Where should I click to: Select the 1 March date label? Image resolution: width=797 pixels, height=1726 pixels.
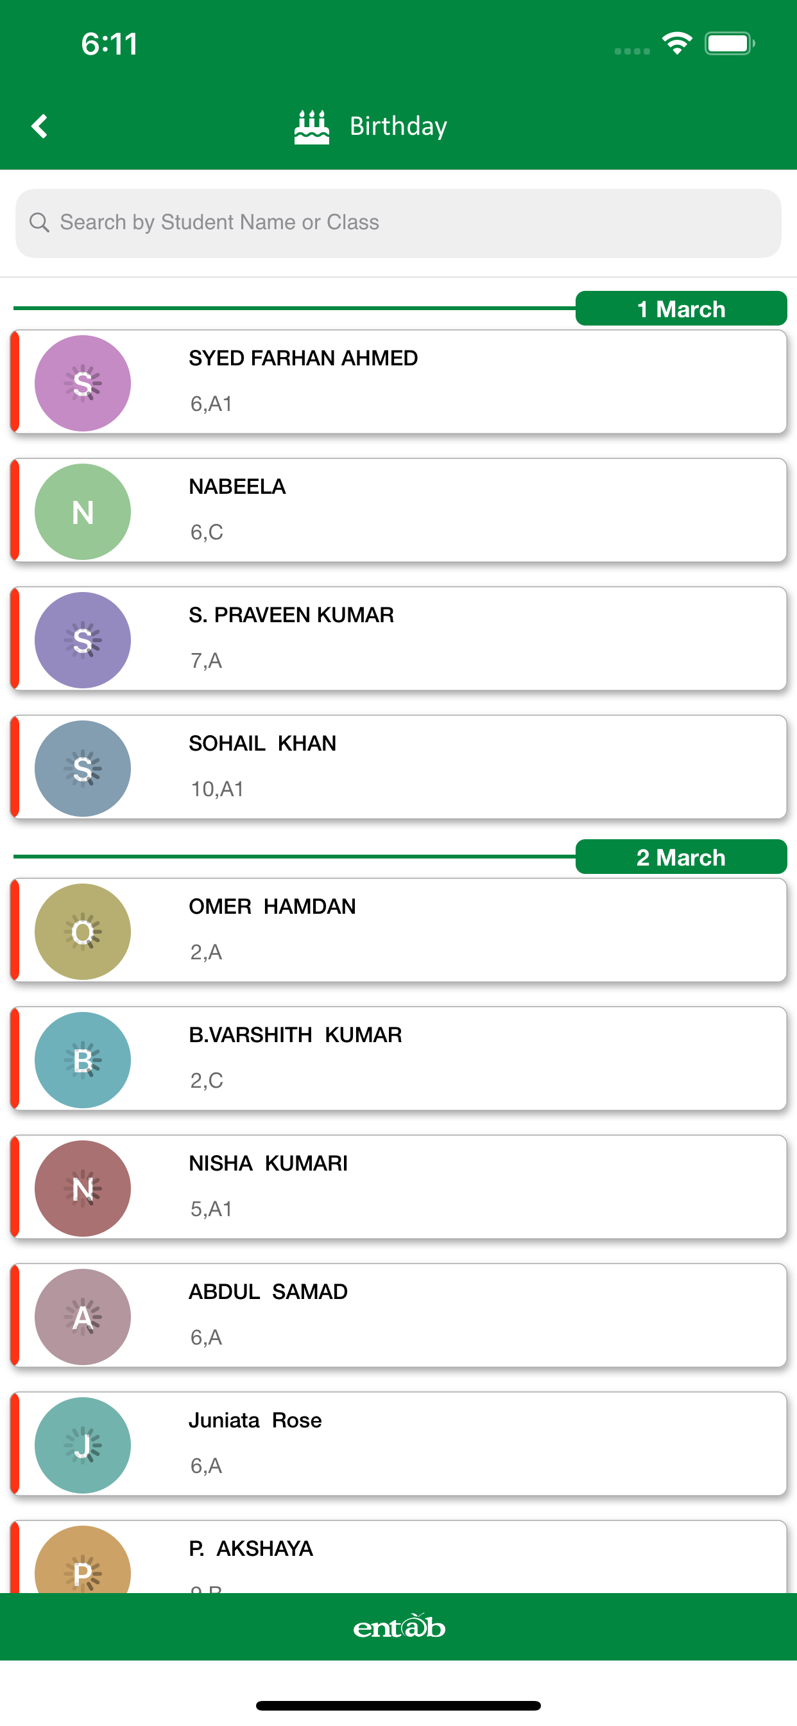(x=681, y=309)
